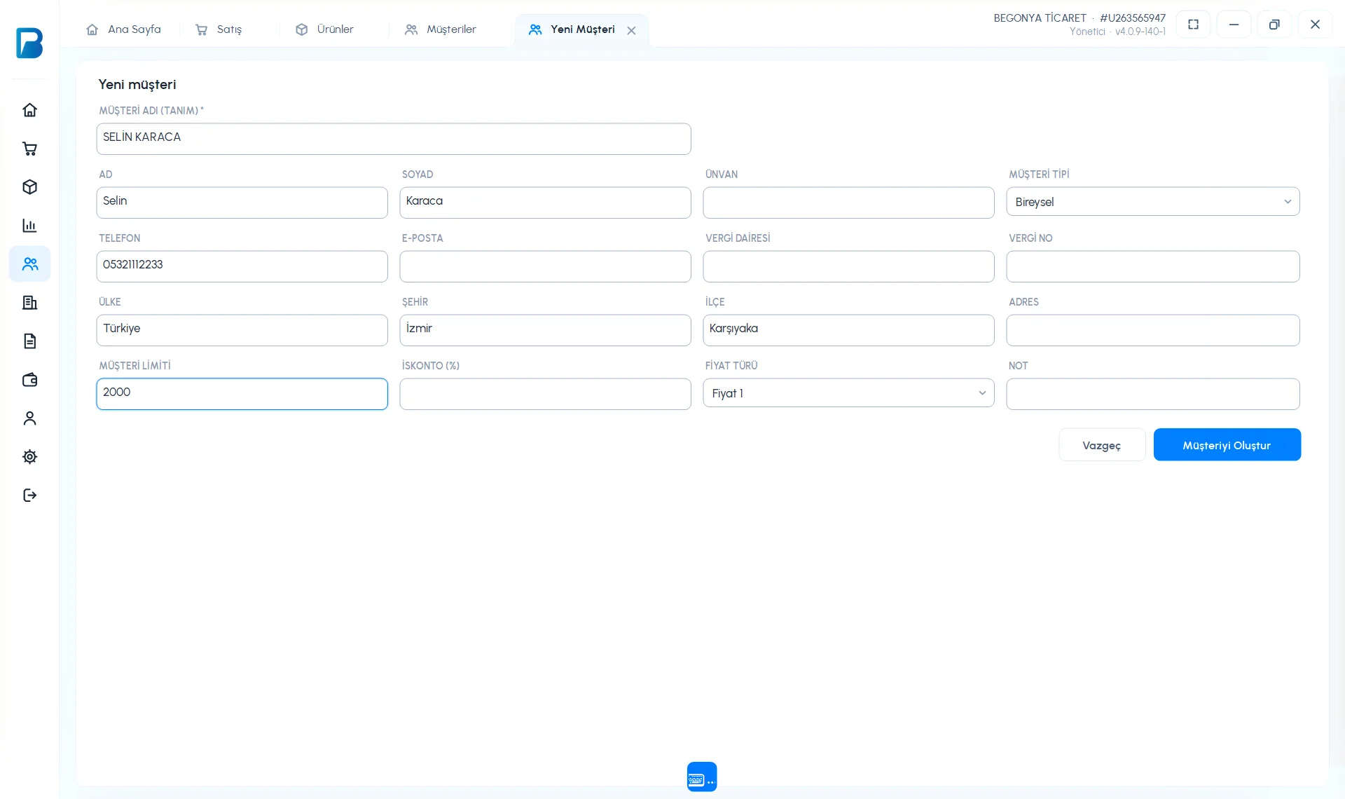This screenshot has height=799, width=1345.
Task: Click the Müşteriyi Oluştur button
Action: point(1227,445)
